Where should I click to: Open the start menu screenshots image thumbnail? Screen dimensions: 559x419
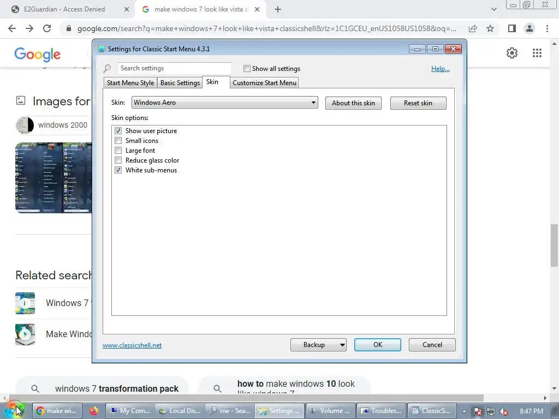pos(53,178)
